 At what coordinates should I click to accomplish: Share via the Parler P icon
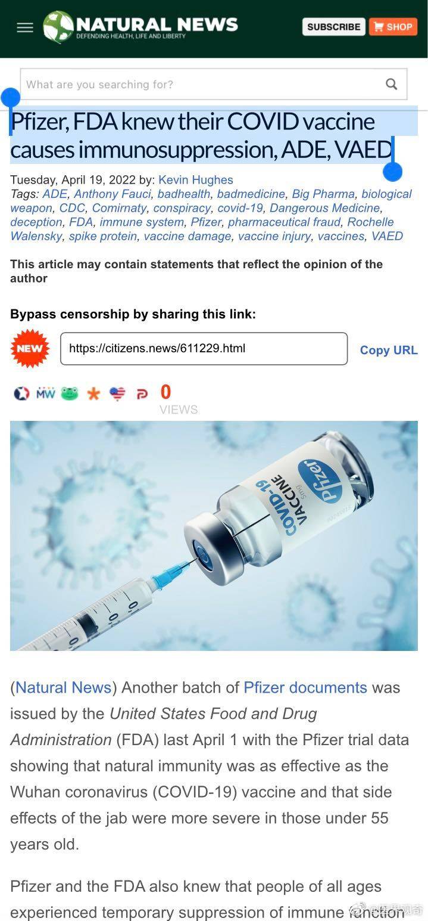click(x=142, y=394)
